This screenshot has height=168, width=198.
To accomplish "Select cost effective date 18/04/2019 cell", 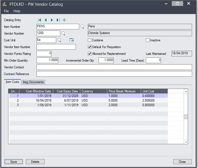I will pyautogui.click(x=36, y=100).
